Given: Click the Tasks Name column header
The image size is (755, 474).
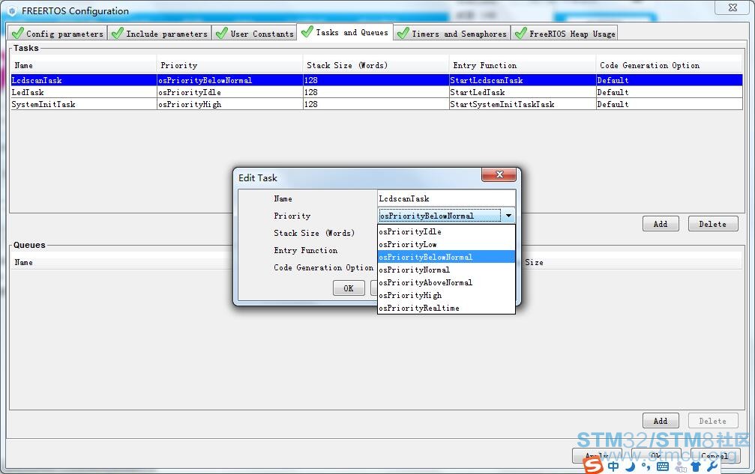Looking at the screenshot, I should point(83,65).
